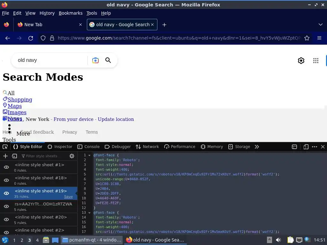Open a new tab with plus button
This screenshot has height=245, width=327.
click(x=164, y=25)
